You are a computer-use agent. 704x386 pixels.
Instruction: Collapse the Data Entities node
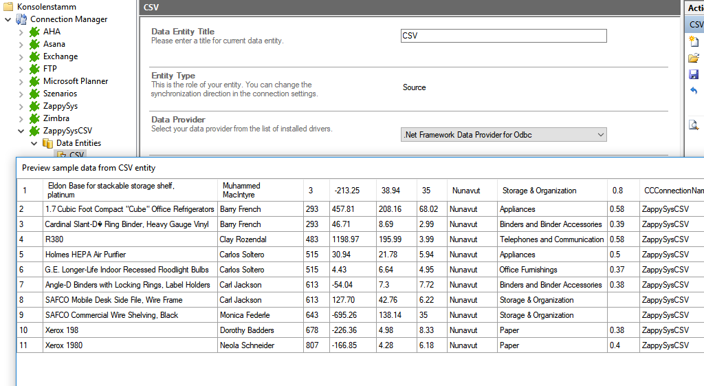(x=34, y=143)
